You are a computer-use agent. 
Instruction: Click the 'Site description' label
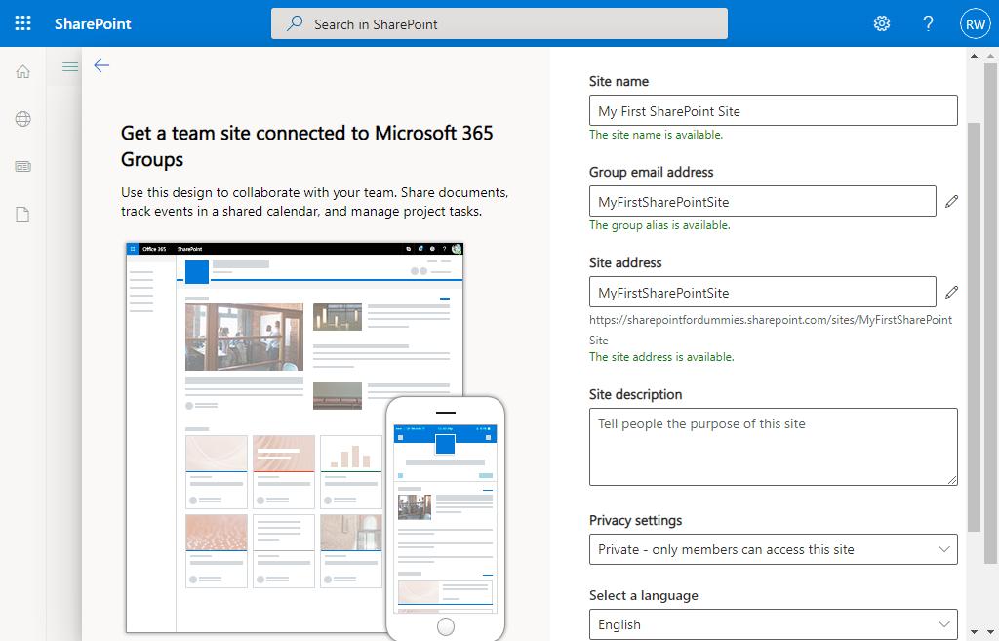pos(635,394)
